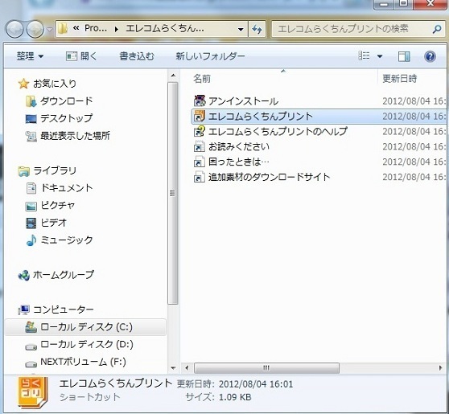Select the 困ったときは… shortcut

coord(238,162)
